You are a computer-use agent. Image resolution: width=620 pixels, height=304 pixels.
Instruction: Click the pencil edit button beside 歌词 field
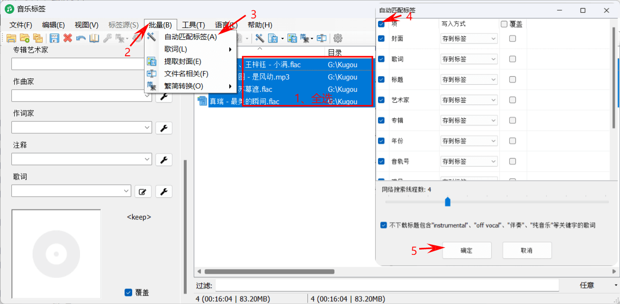pos(143,191)
